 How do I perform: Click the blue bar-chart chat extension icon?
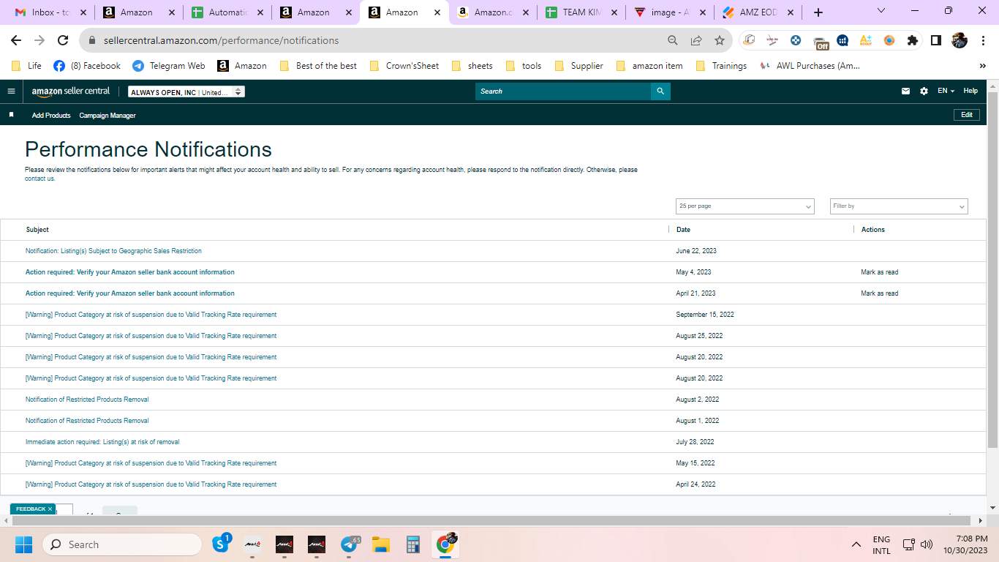click(x=842, y=40)
